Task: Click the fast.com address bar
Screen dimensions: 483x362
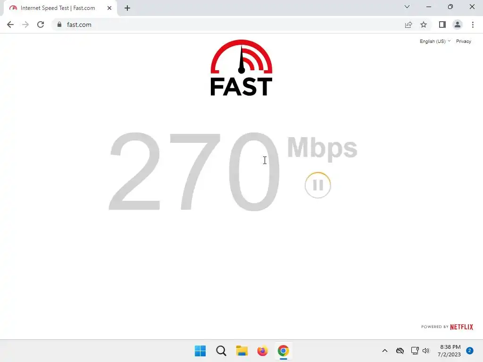Action: tap(228, 25)
